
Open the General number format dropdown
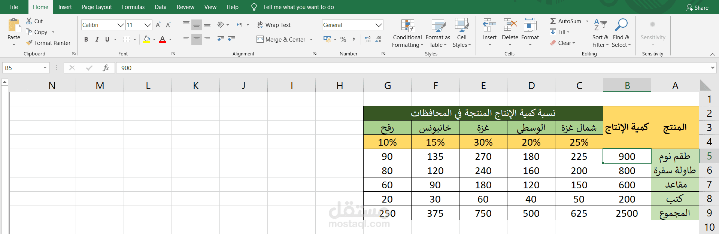click(379, 25)
